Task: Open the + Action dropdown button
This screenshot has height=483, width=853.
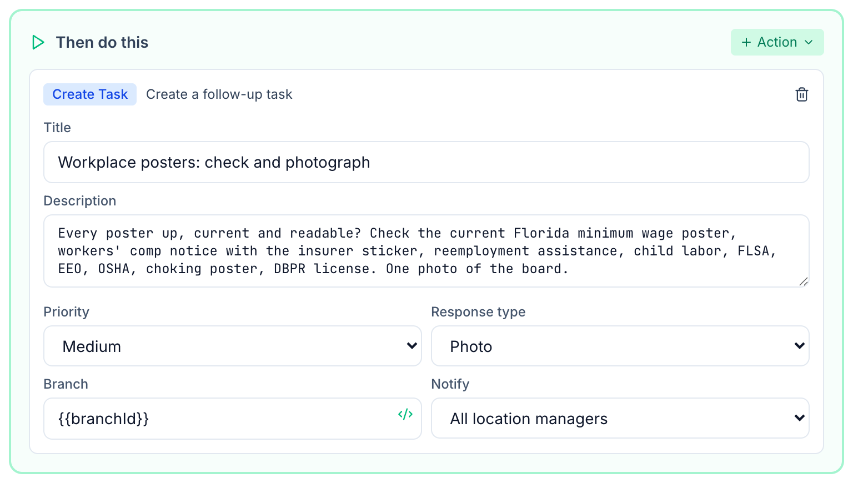Action: (x=777, y=42)
